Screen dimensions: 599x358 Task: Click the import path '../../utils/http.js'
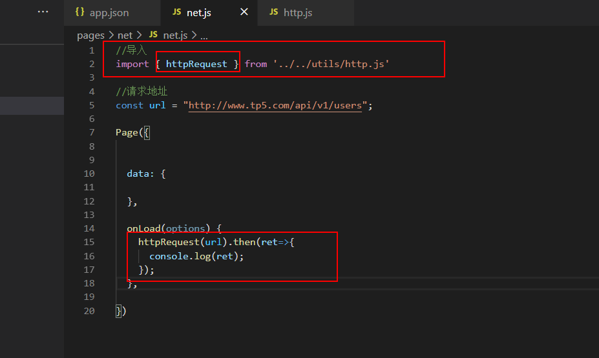[331, 64]
